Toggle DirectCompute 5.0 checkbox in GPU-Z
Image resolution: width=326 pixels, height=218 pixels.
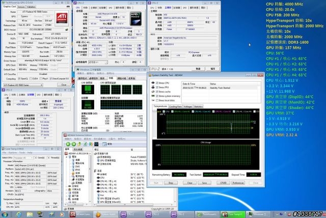point(50,79)
